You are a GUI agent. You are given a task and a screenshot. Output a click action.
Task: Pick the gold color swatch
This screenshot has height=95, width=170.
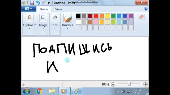102,22
